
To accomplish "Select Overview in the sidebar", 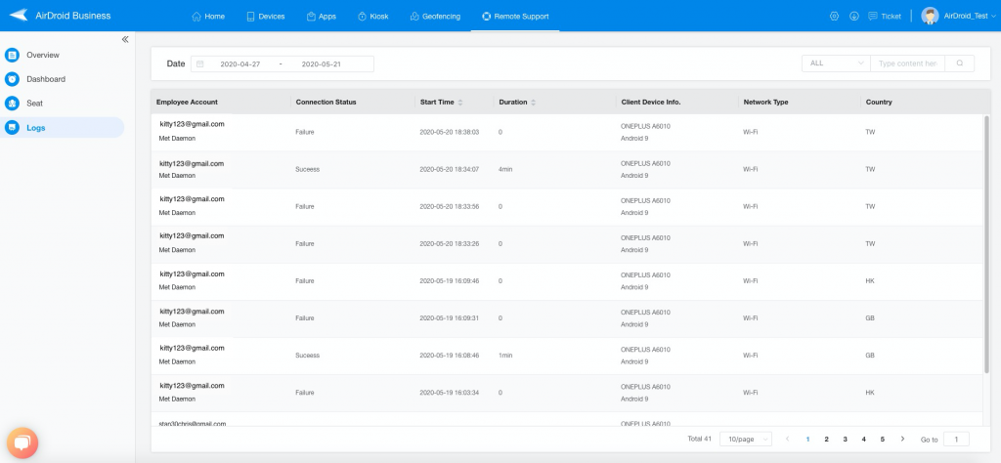I will (x=43, y=55).
